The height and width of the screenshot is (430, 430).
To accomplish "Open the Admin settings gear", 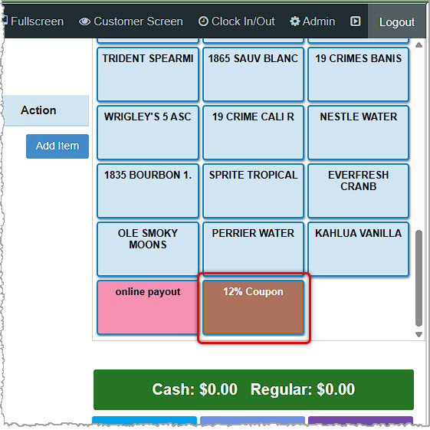I will click(313, 21).
